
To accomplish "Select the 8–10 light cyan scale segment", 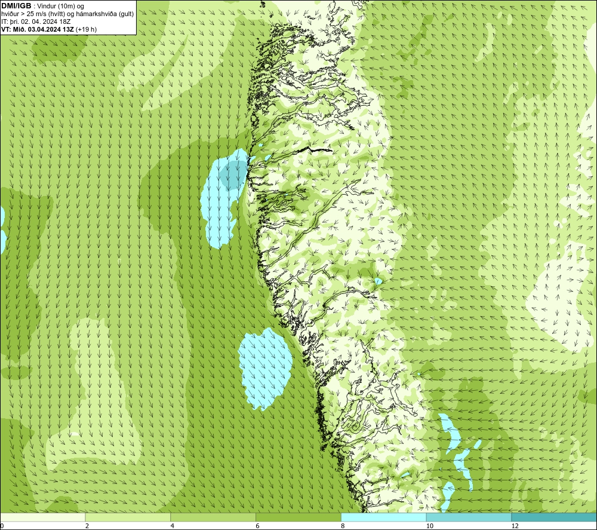I will (x=384, y=517).
